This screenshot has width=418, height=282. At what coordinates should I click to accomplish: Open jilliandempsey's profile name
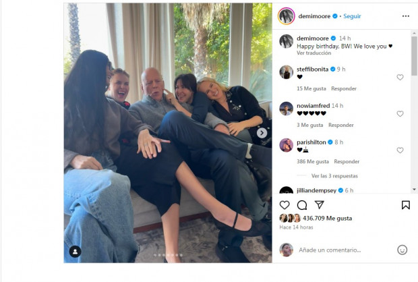316,190
